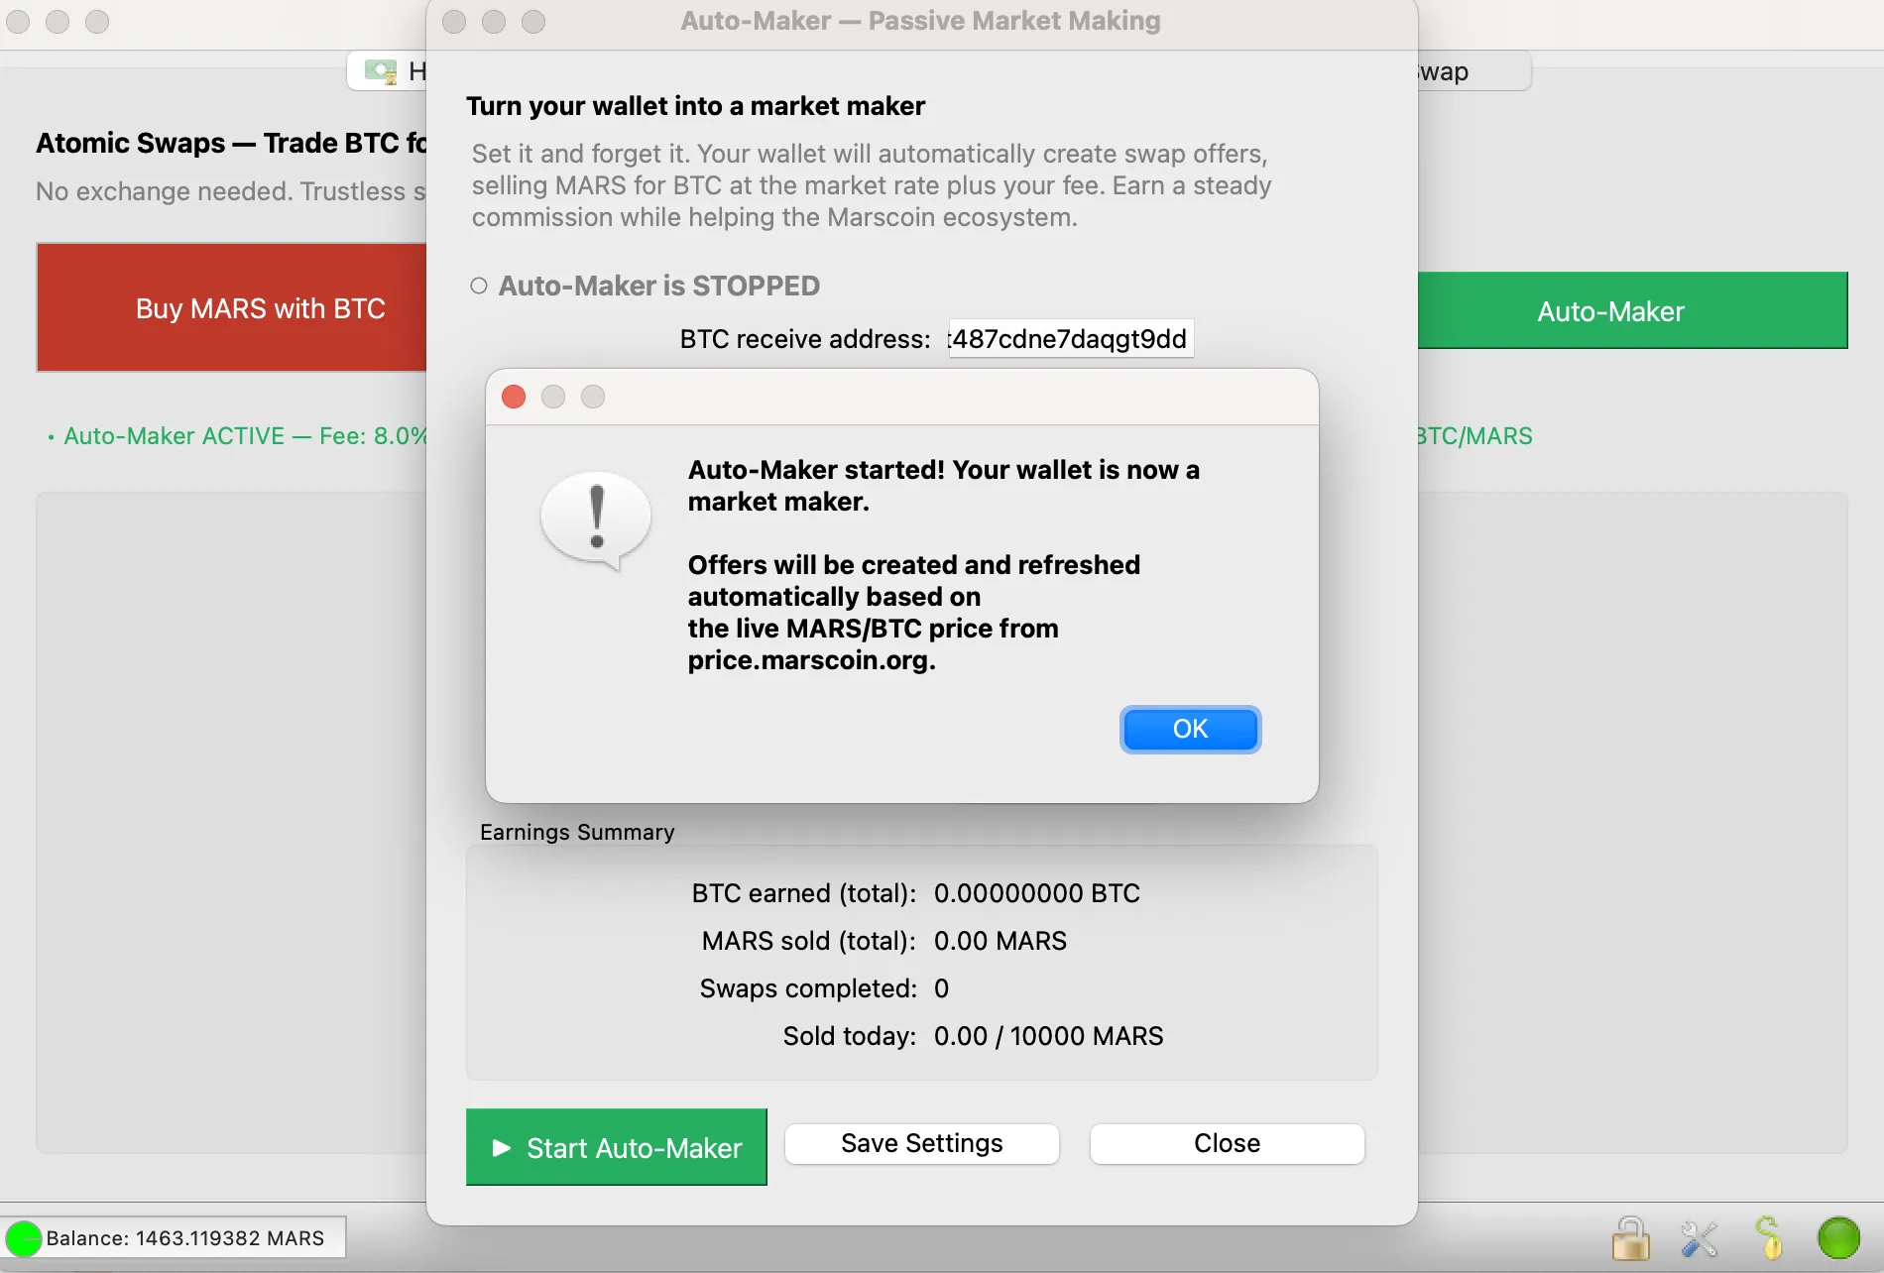Start the Auto-Maker
The image size is (1884, 1273).
coord(616,1147)
